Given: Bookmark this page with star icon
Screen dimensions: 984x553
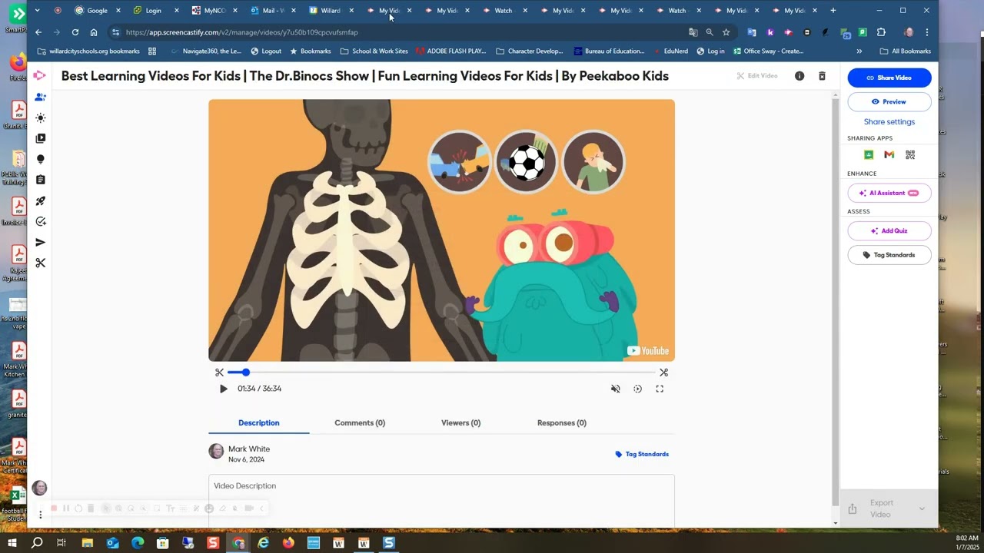Looking at the screenshot, I should pyautogui.click(x=726, y=32).
